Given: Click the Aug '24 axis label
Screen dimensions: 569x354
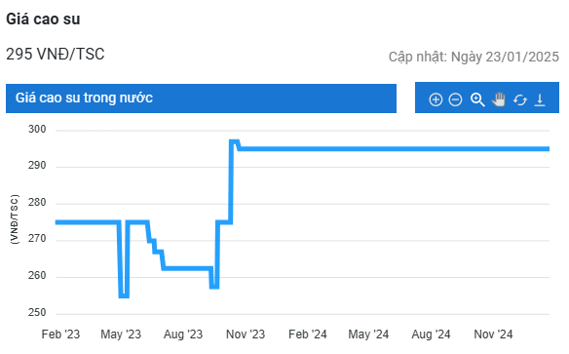Looking at the screenshot, I should coord(431,334).
